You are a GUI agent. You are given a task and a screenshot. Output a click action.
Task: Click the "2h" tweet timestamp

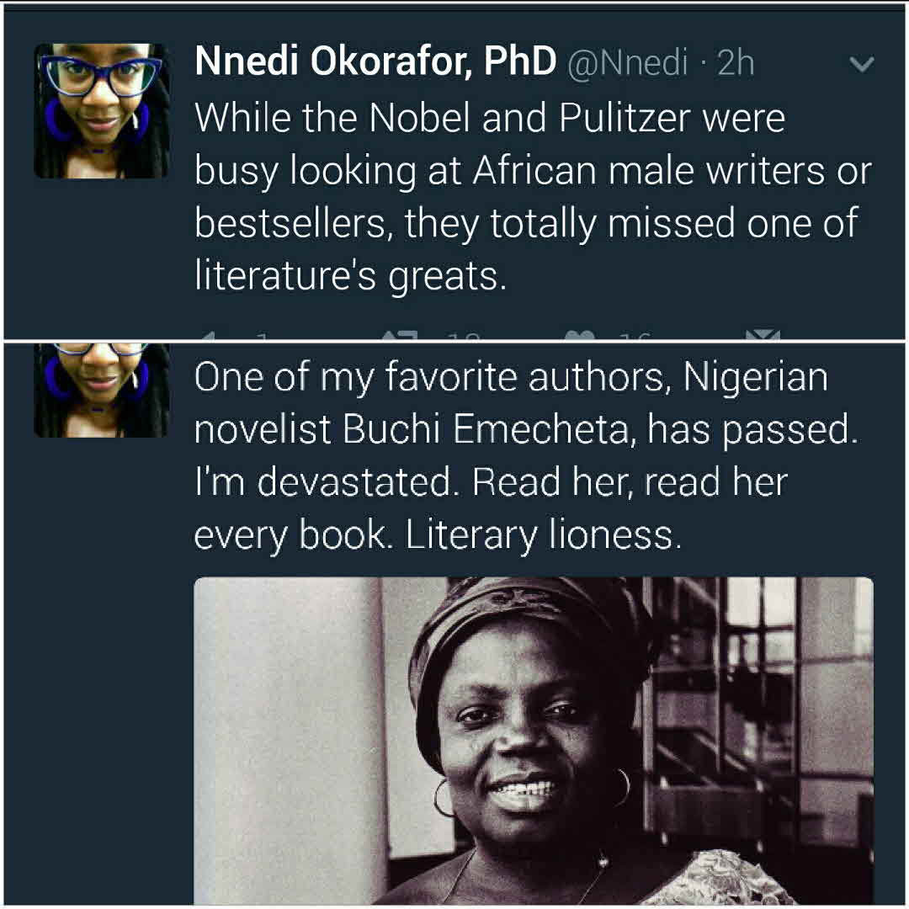[x=736, y=64]
